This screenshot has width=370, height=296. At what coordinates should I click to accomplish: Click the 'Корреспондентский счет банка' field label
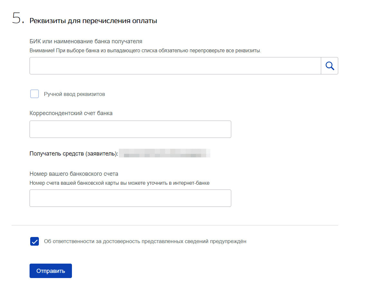71,113
